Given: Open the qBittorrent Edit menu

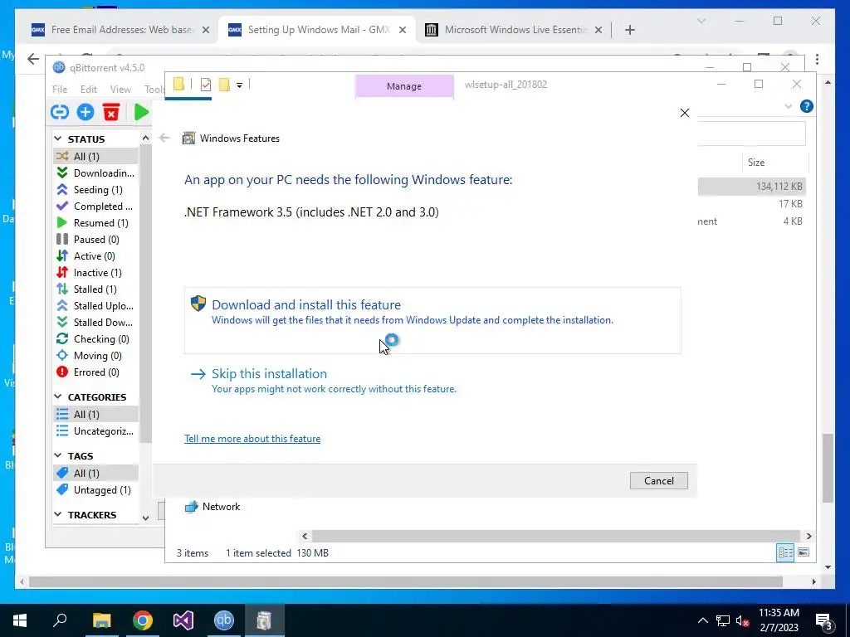Looking at the screenshot, I should point(88,90).
